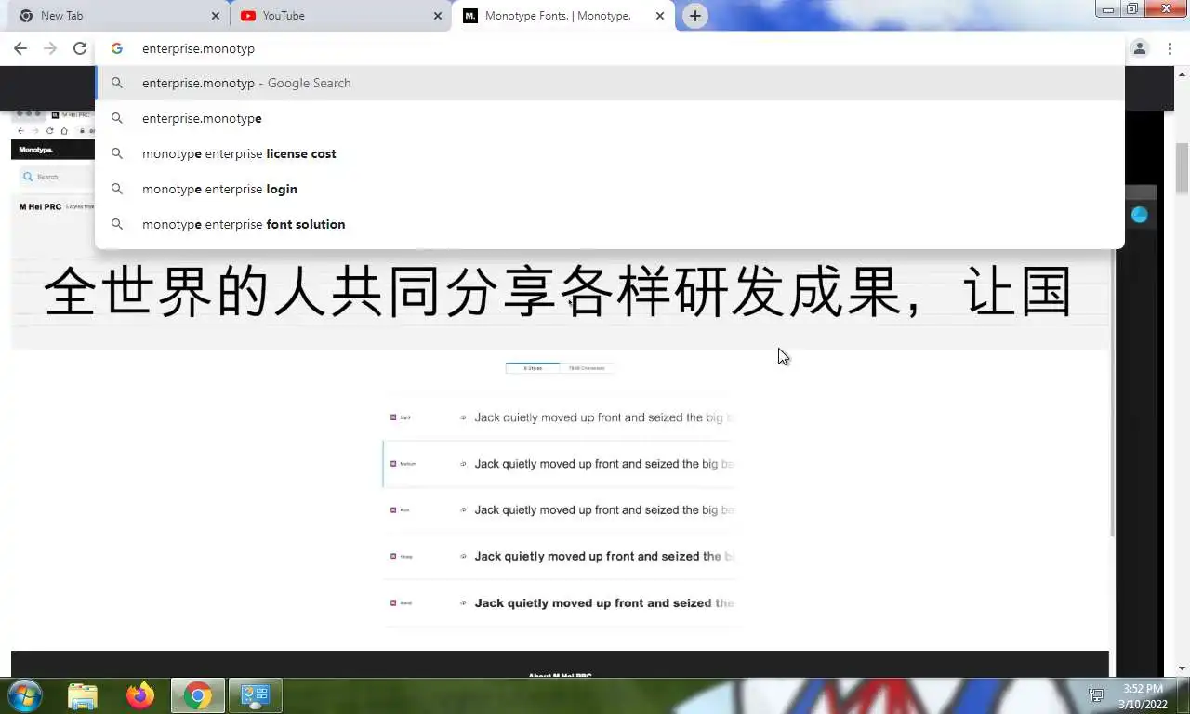Click the Search field in Monotype page
The width and height of the screenshot is (1190, 714).
[56, 177]
